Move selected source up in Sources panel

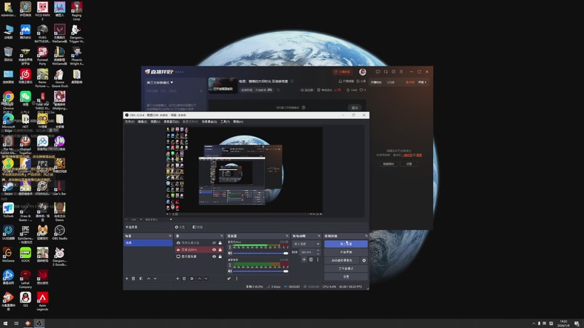(x=199, y=278)
